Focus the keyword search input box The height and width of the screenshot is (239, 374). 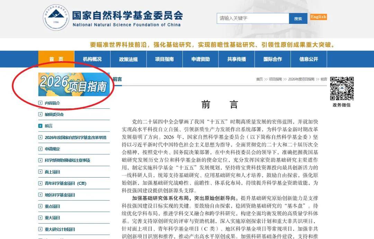coord(253,18)
